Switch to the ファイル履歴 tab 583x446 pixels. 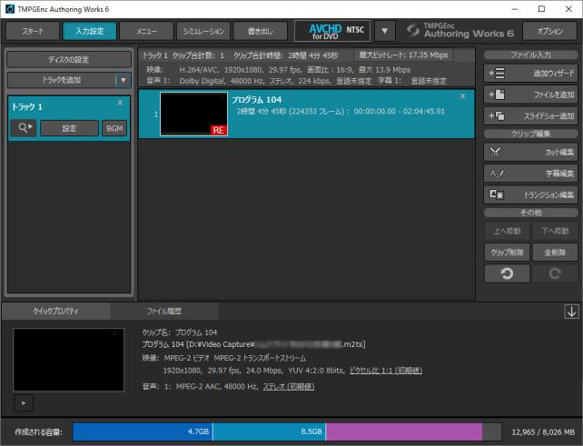[164, 311]
